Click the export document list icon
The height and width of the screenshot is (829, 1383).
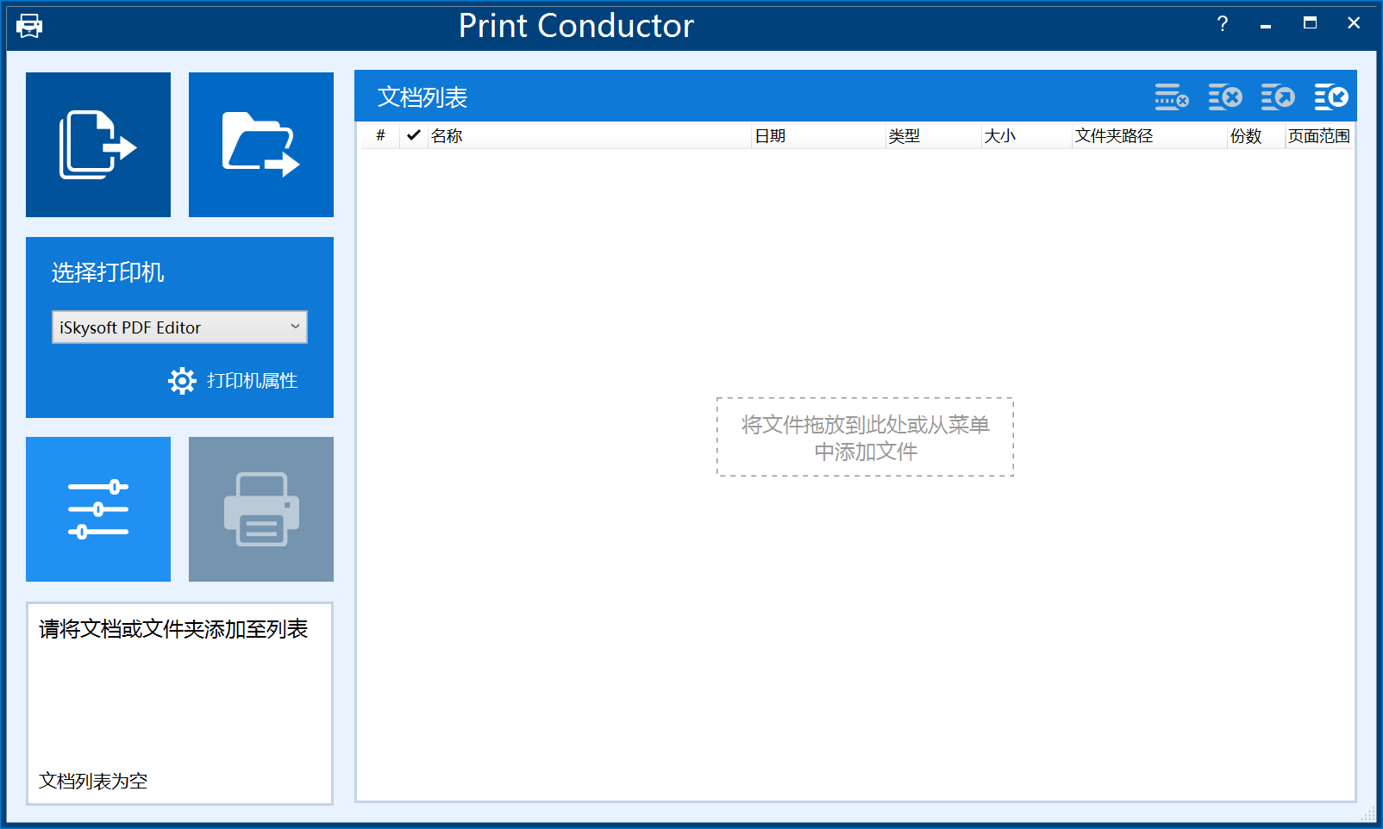1278,97
